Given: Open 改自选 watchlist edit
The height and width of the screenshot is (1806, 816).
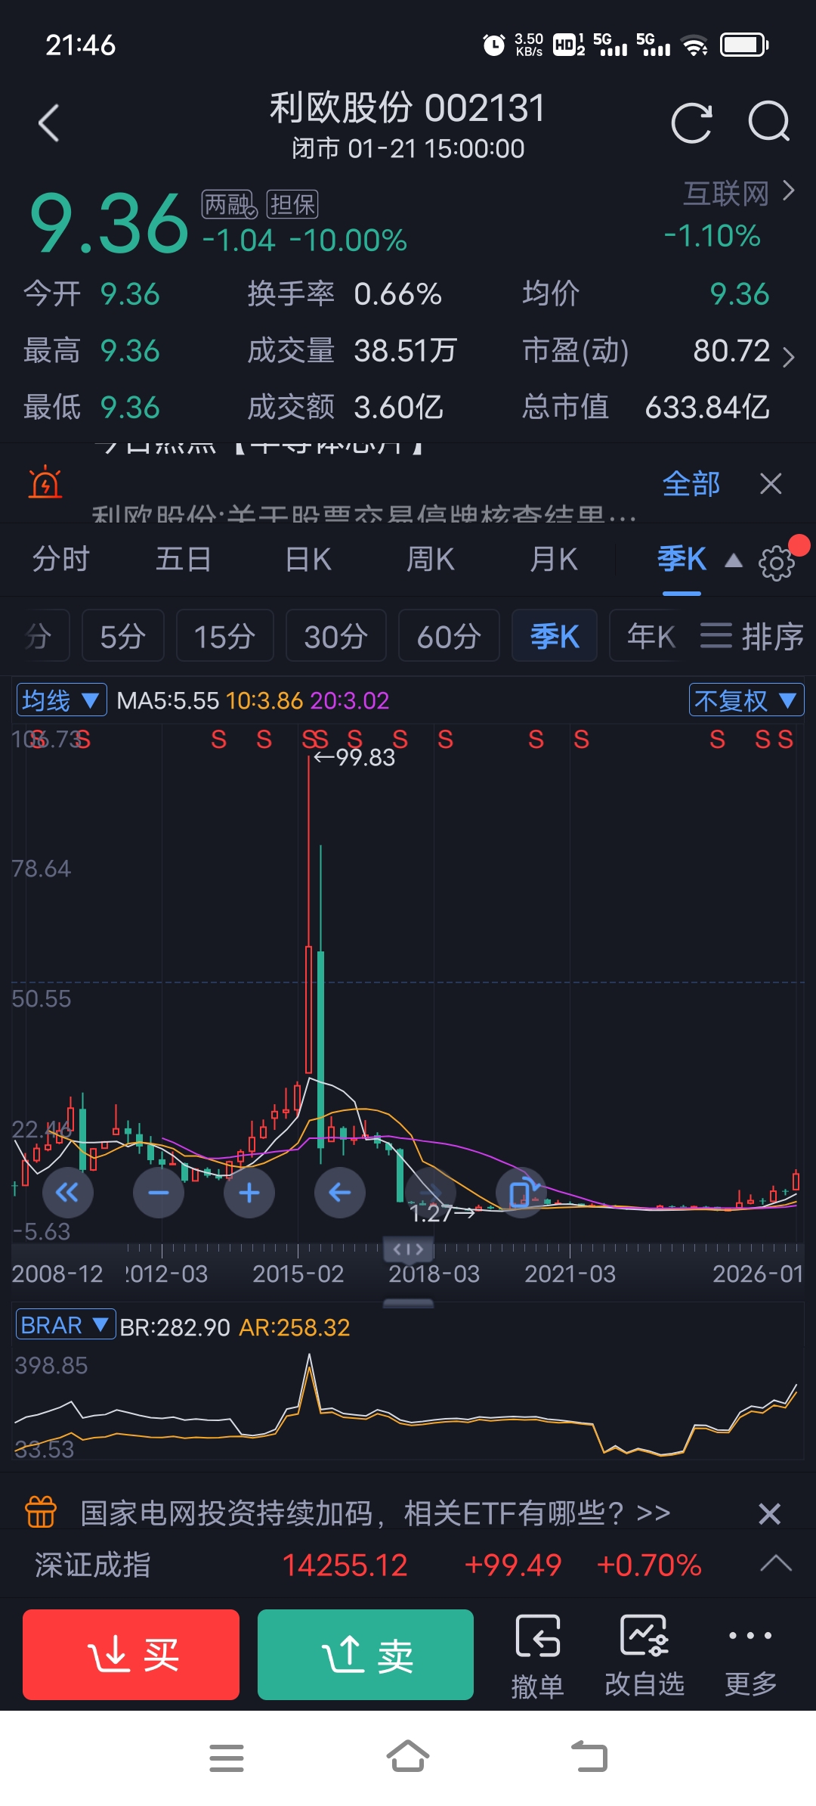Looking at the screenshot, I should click(x=644, y=1656).
